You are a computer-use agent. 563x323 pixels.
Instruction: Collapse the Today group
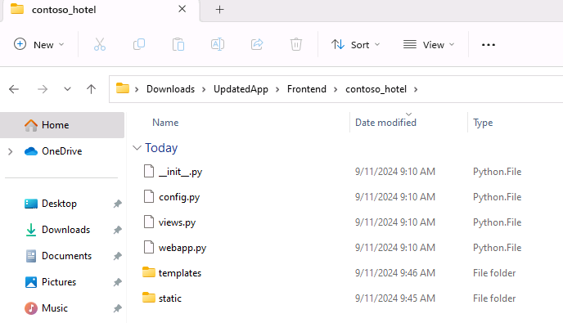pos(137,148)
